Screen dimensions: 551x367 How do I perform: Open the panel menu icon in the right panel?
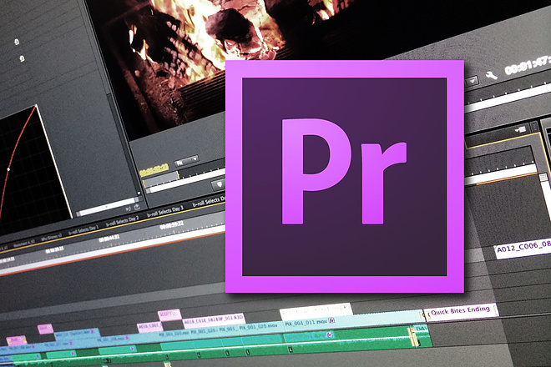[521, 129]
